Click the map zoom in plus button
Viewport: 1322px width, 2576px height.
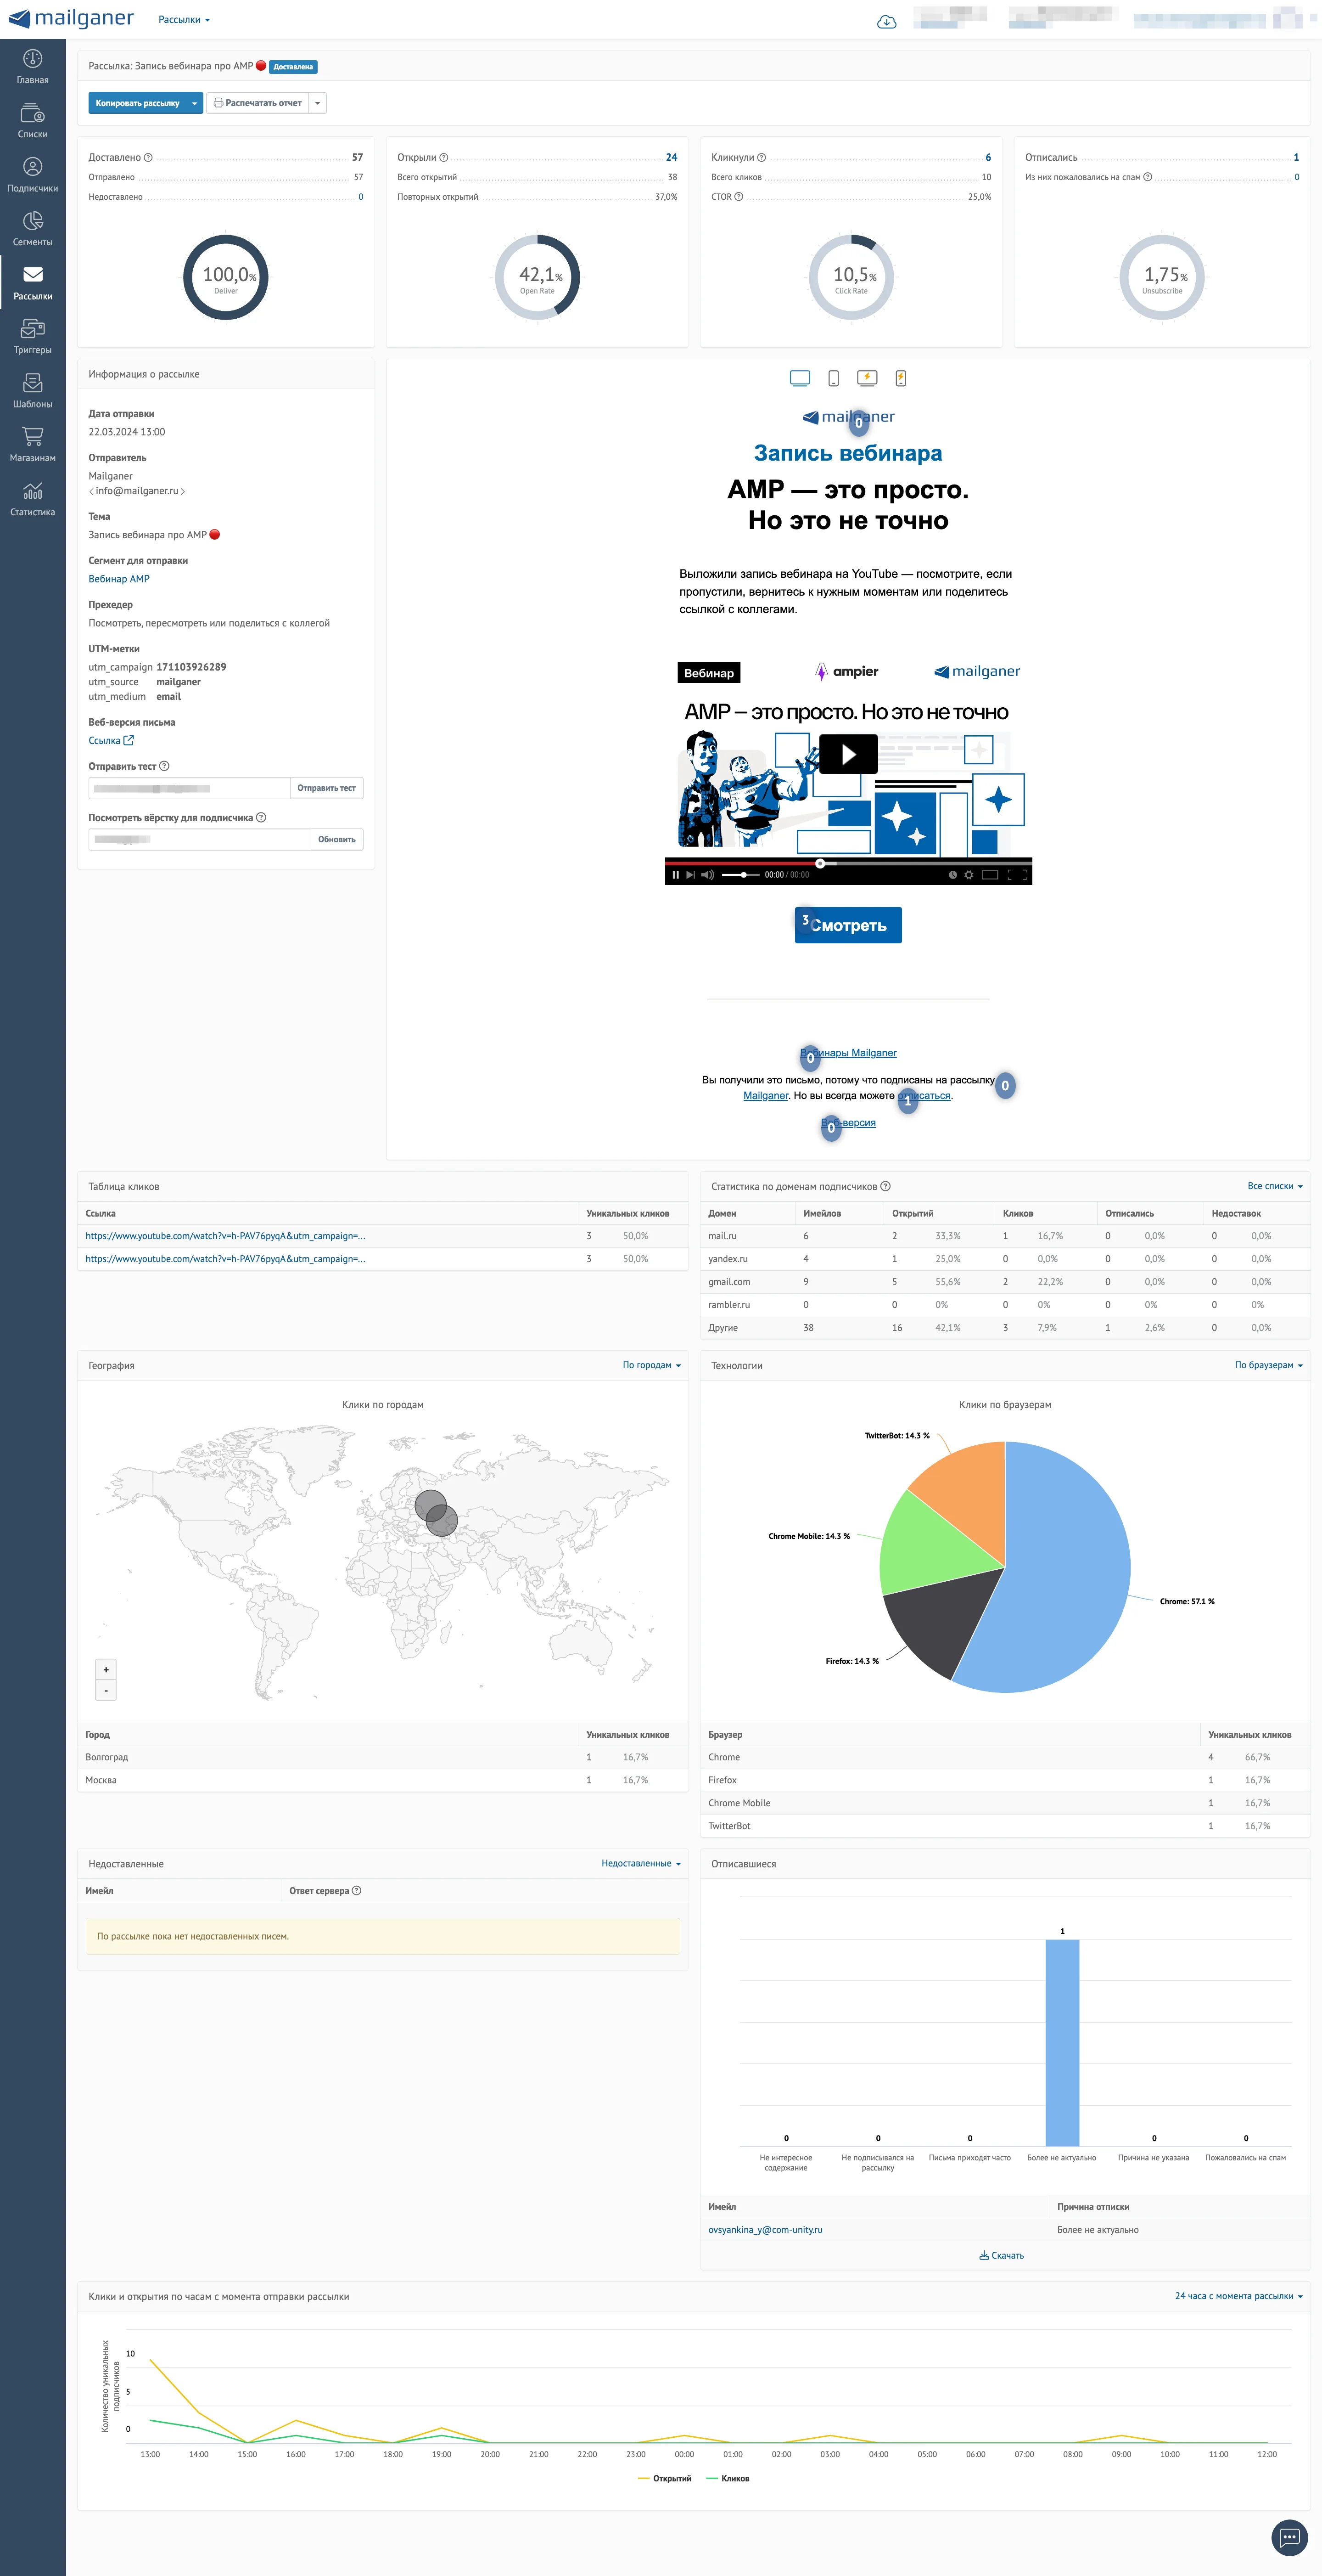pos(106,1669)
